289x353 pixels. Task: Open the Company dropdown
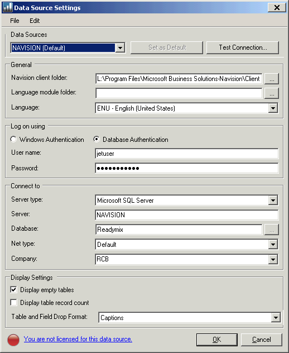273,259
